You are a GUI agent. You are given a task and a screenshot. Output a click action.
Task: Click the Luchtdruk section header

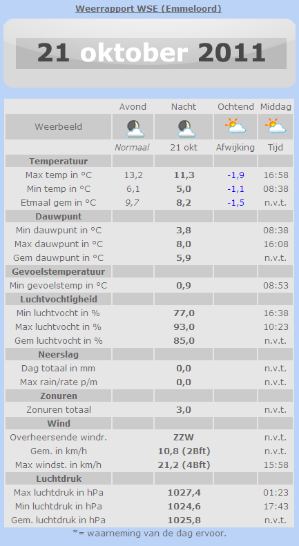pos(58,479)
